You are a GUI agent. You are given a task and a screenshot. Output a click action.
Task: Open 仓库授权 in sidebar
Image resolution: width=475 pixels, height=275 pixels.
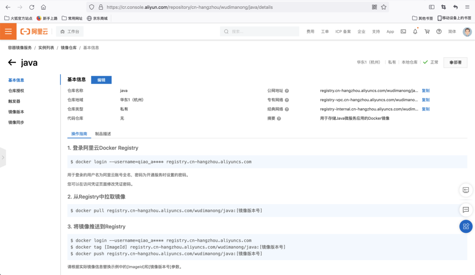pyautogui.click(x=16, y=91)
